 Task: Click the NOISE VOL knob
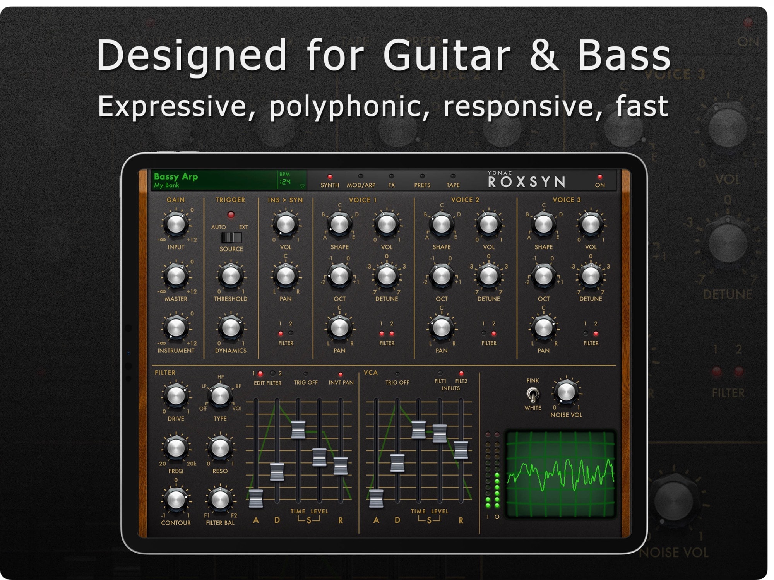(x=566, y=392)
